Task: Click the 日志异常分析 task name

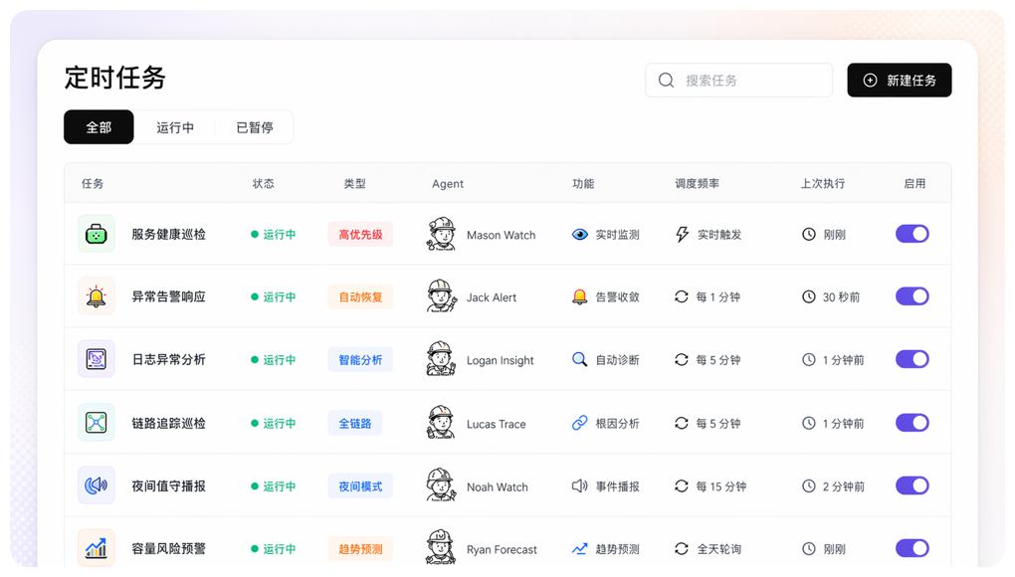Action: tap(168, 360)
